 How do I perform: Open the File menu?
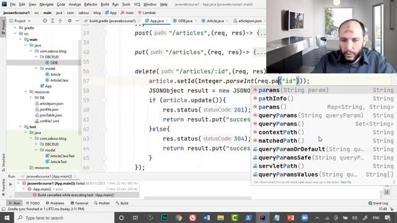12,4
